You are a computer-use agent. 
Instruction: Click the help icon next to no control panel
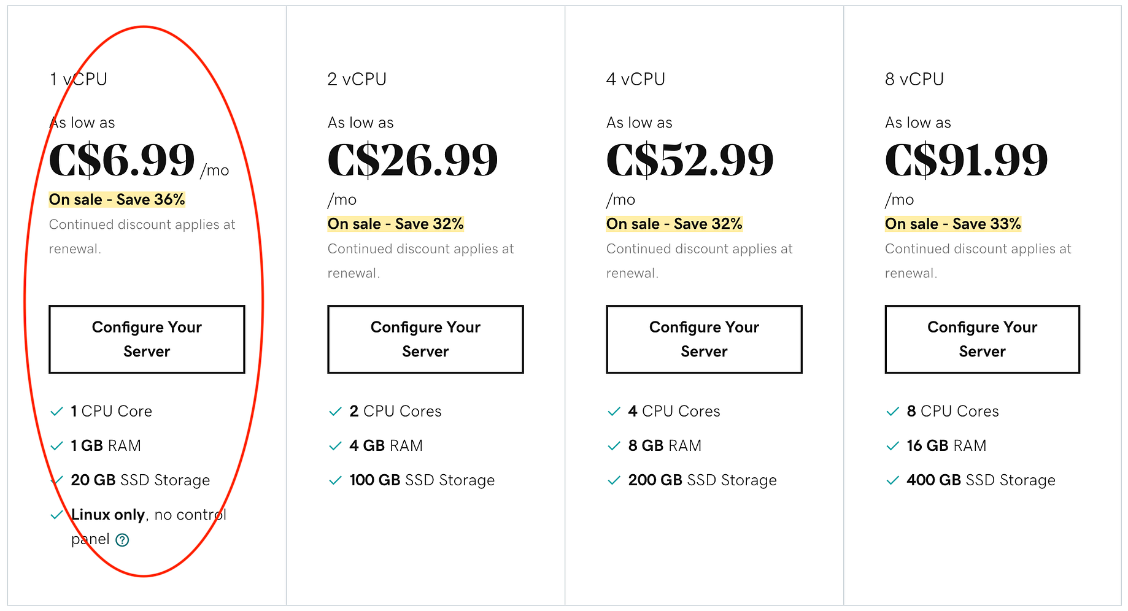tap(123, 540)
